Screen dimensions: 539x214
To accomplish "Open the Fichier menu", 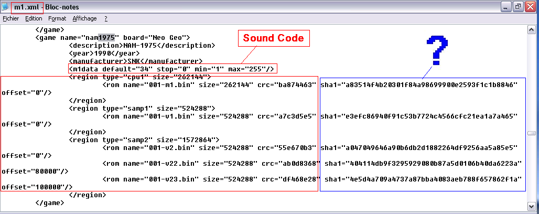I will coord(10,18).
